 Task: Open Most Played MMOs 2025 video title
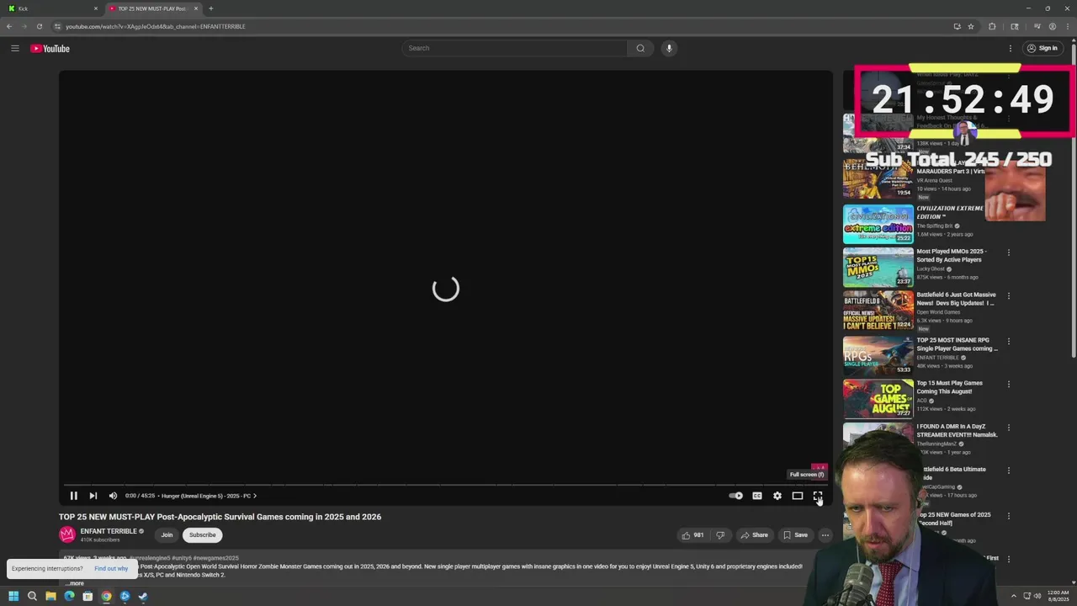click(x=952, y=255)
